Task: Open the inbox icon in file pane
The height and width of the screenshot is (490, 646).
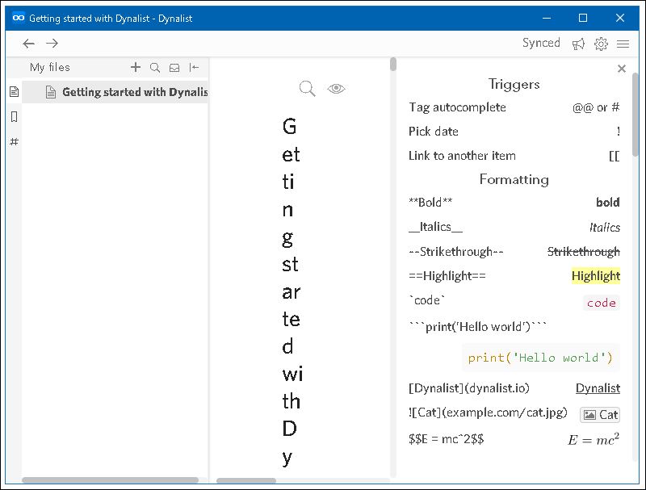Action: [x=174, y=68]
